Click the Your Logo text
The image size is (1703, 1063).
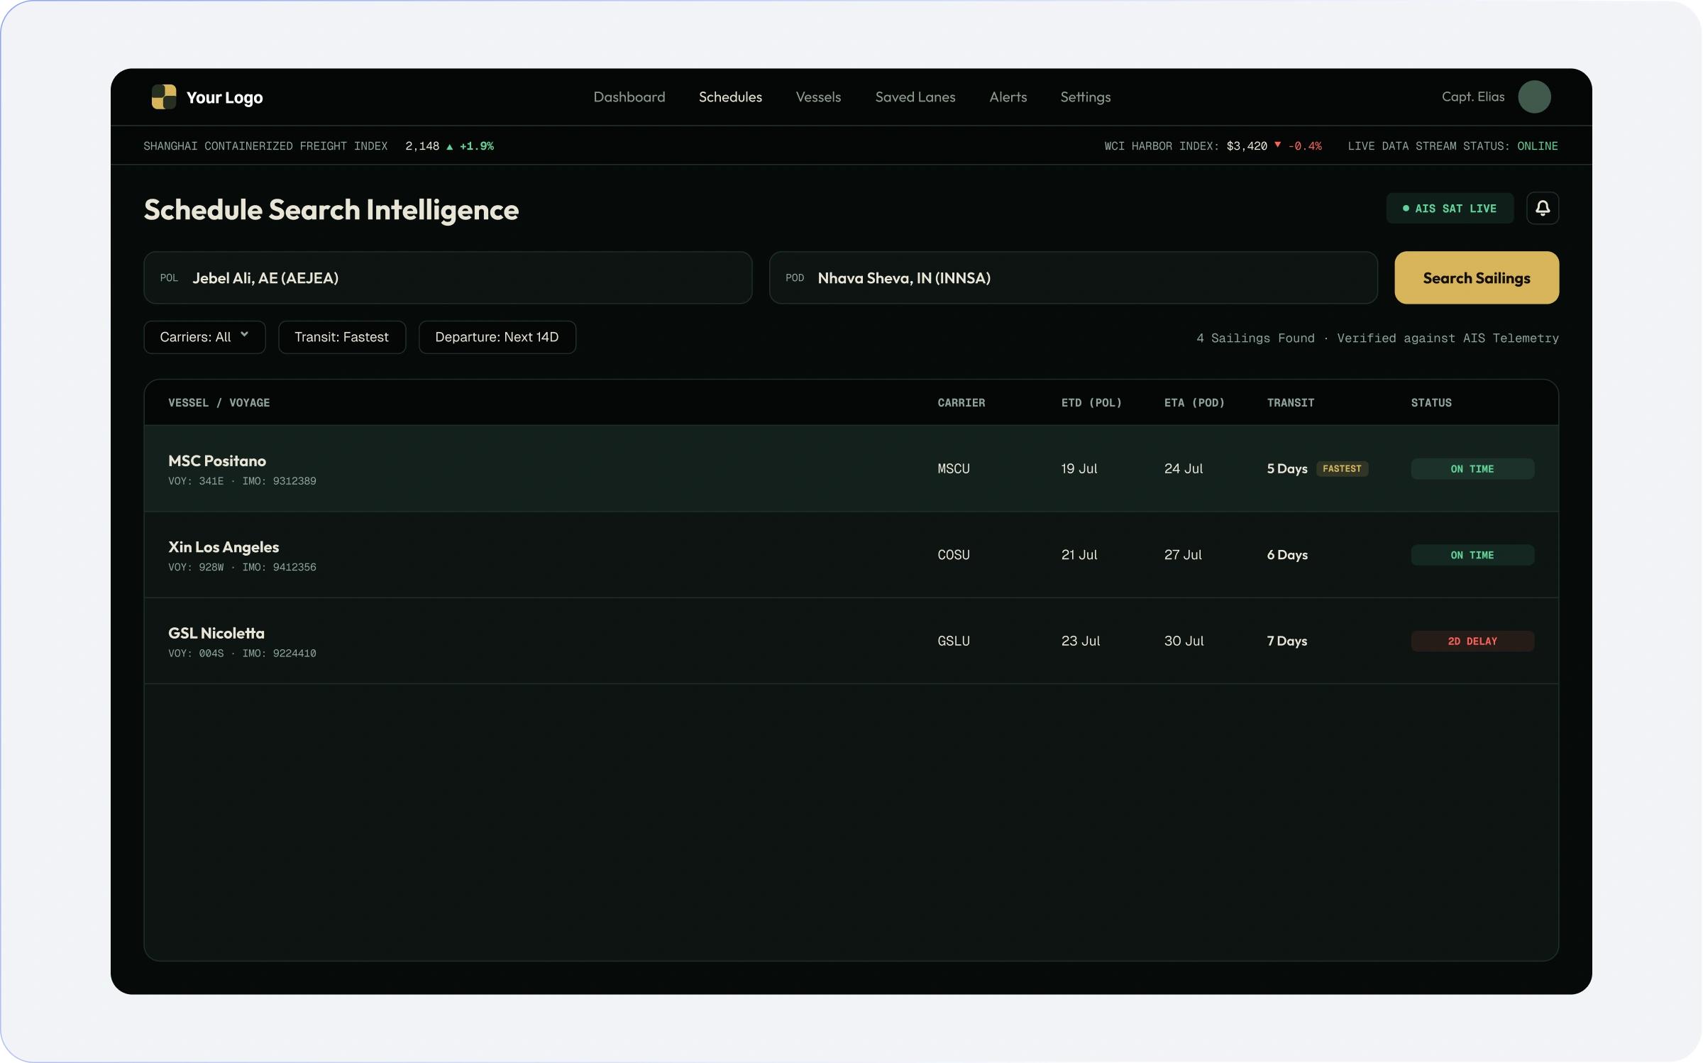coord(224,98)
